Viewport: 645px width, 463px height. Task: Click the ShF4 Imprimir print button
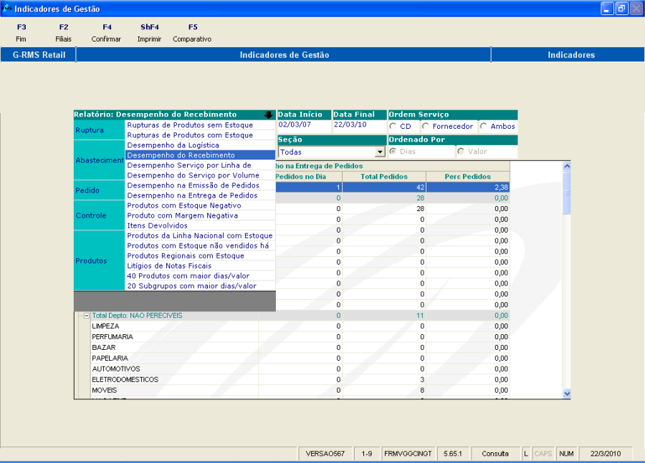(x=149, y=33)
